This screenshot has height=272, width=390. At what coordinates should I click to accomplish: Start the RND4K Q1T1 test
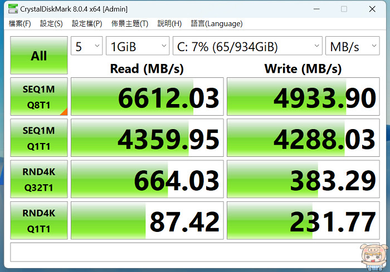(39, 220)
